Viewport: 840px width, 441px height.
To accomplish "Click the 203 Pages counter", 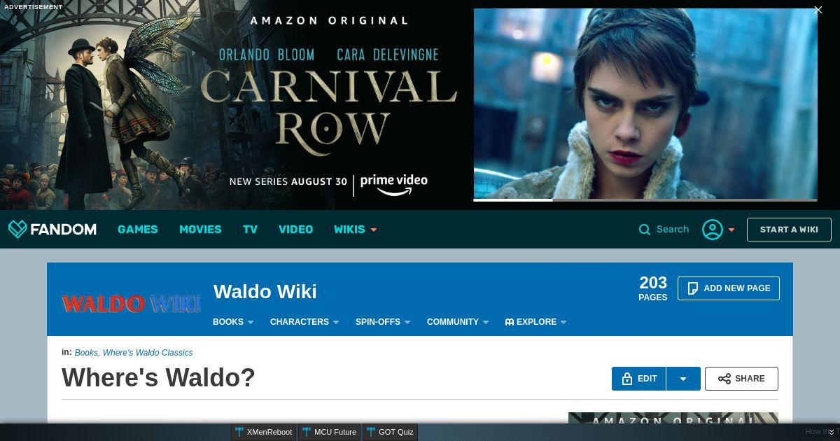I will coord(653,288).
